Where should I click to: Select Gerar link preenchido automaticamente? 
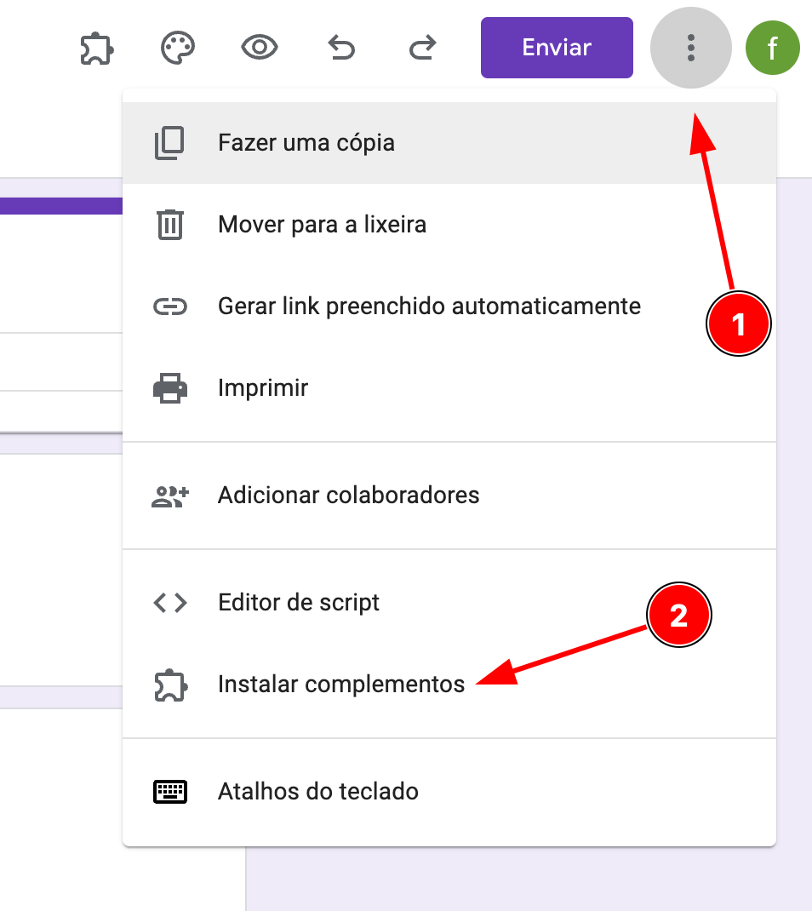tap(429, 306)
